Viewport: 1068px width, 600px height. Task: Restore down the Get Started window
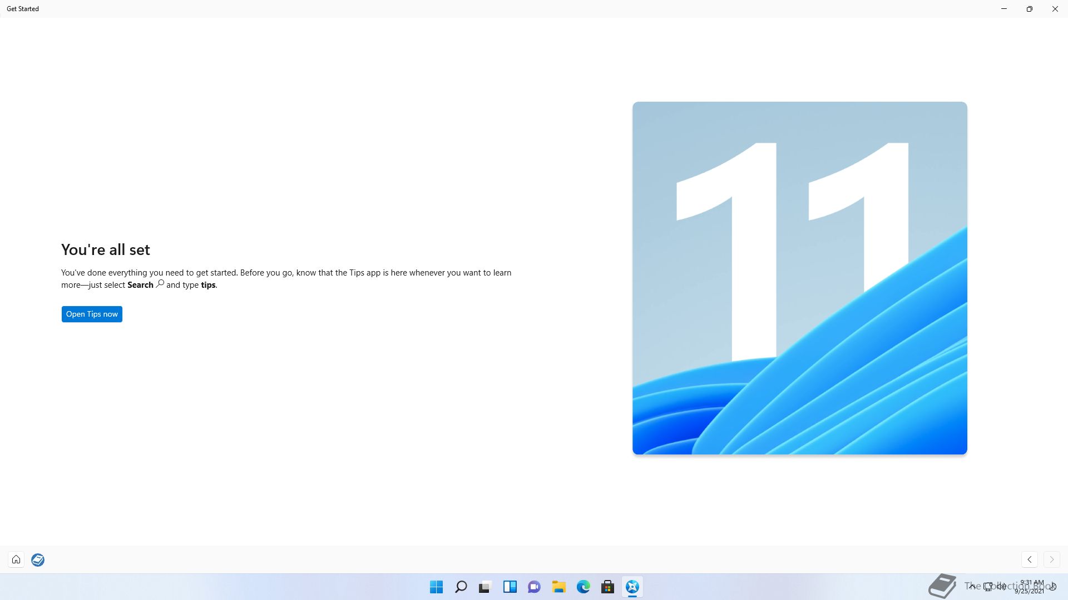coord(1029,9)
